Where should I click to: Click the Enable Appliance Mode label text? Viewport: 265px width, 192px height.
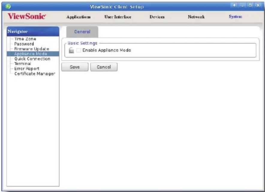[x=107, y=50]
